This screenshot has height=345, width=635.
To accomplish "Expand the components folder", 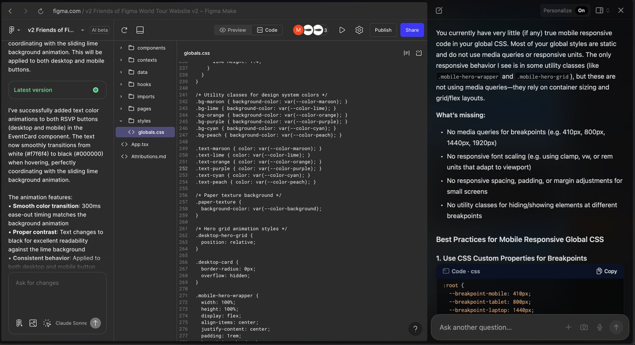I will 145,48.
